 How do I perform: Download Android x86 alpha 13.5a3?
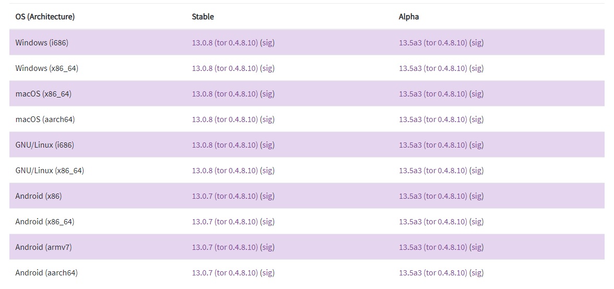pos(433,196)
